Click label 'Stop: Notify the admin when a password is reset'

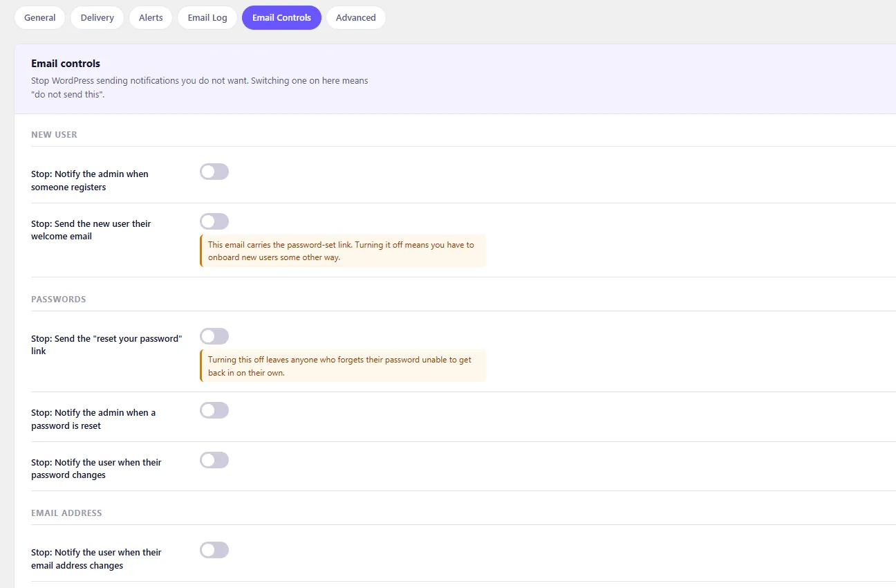tap(93, 419)
